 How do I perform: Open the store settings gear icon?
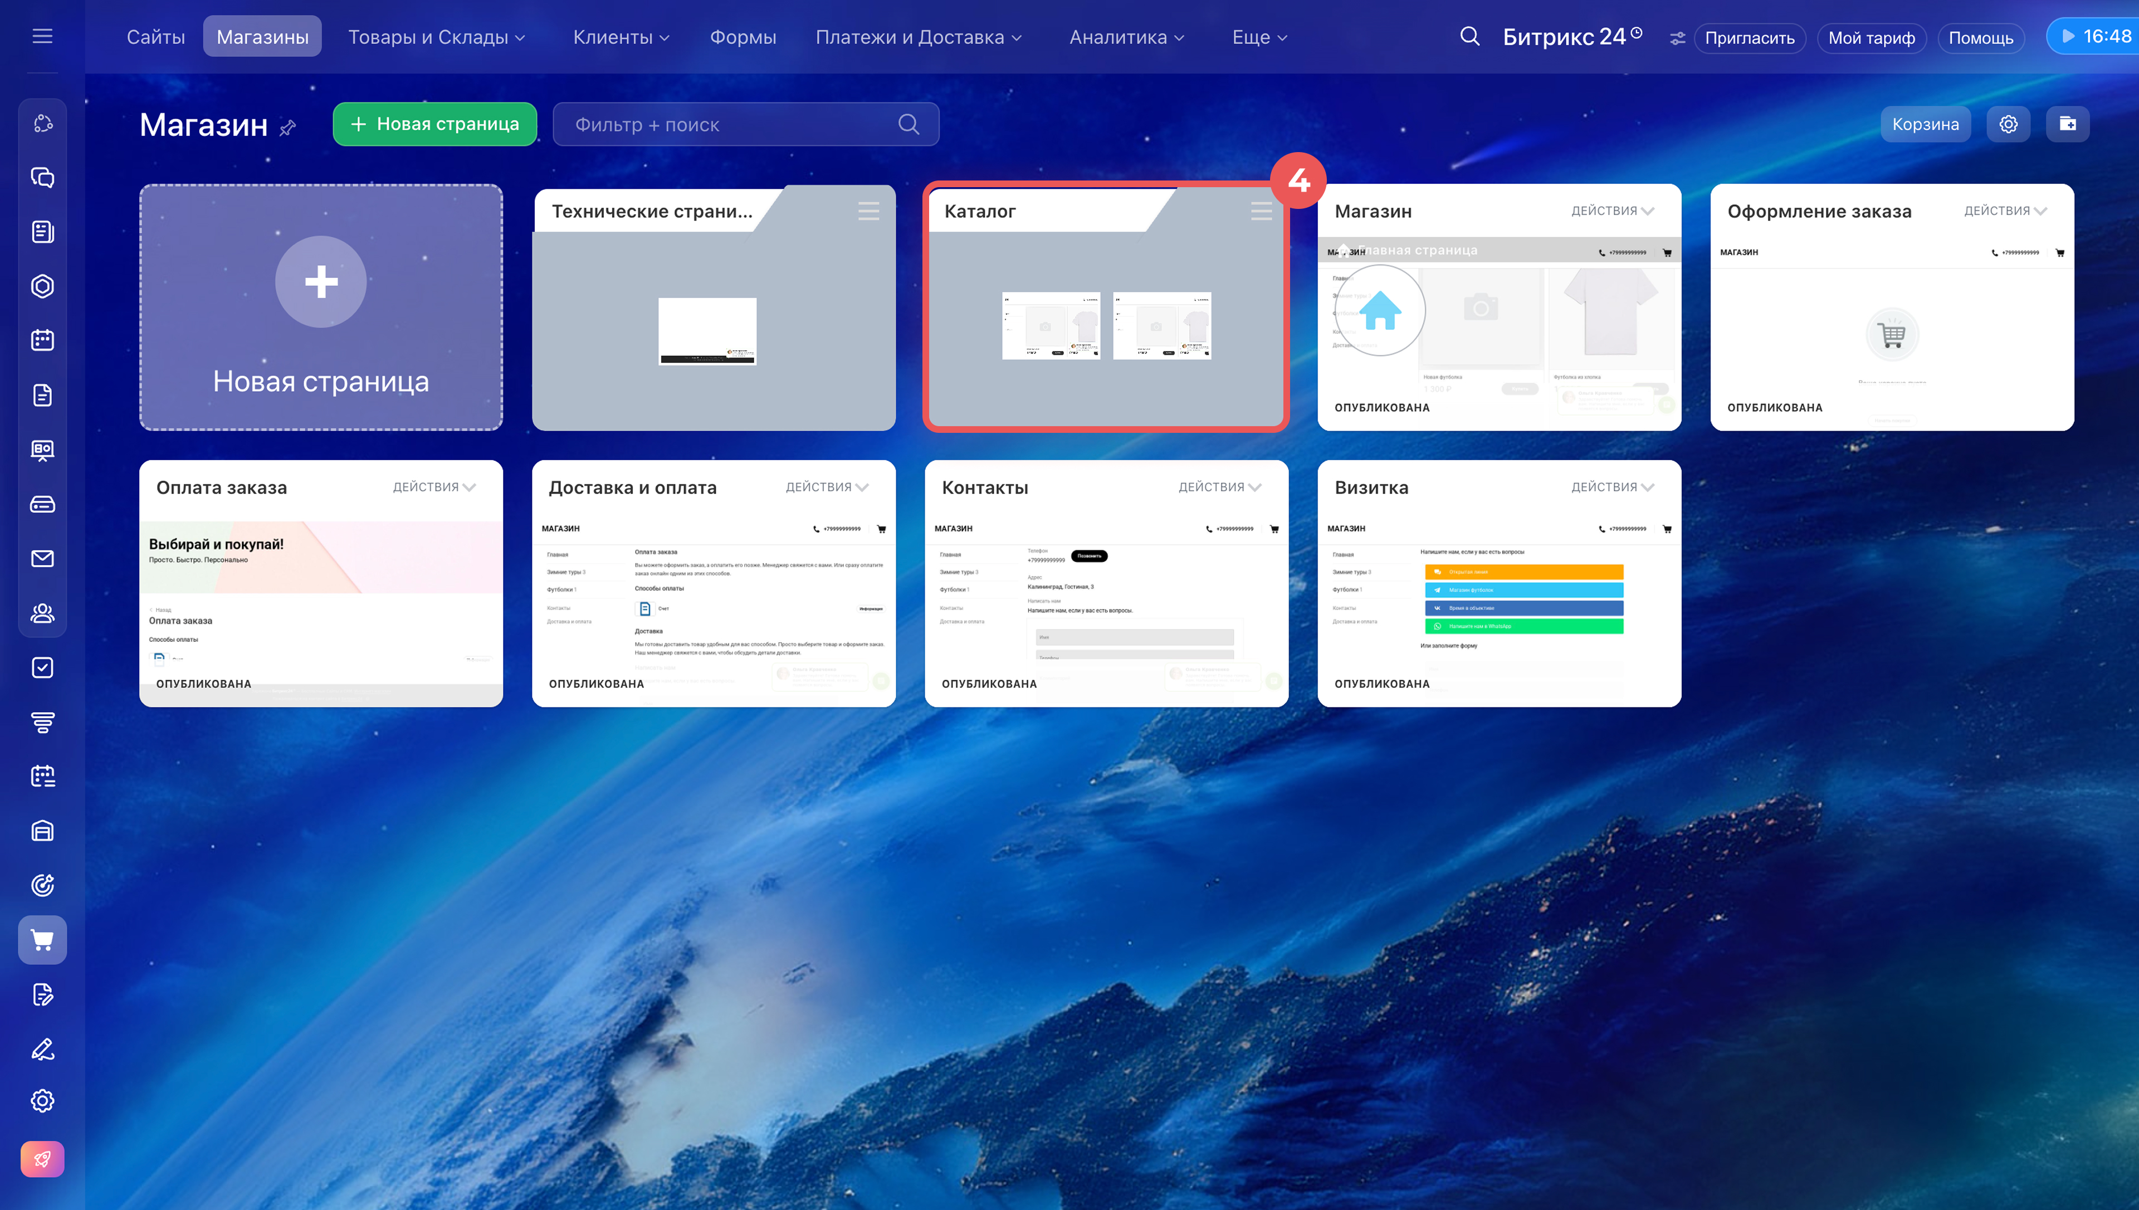(x=2009, y=124)
